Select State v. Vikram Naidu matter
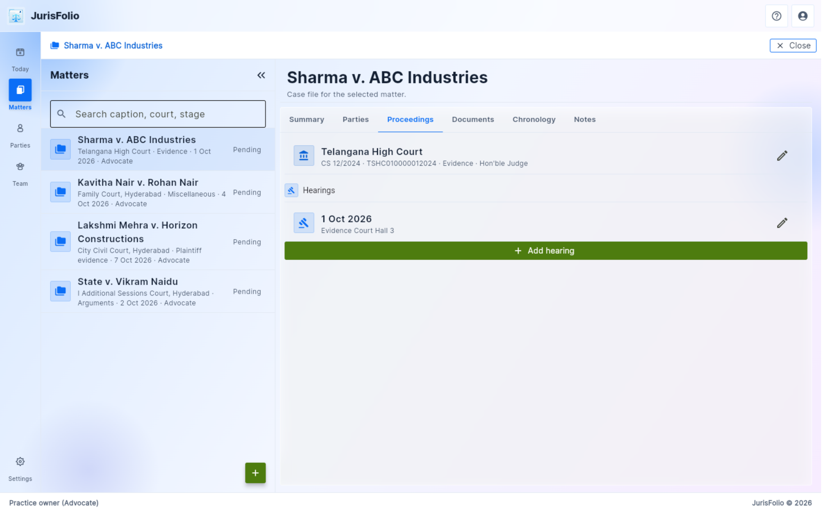The image size is (831, 509). pyautogui.click(x=158, y=291)
